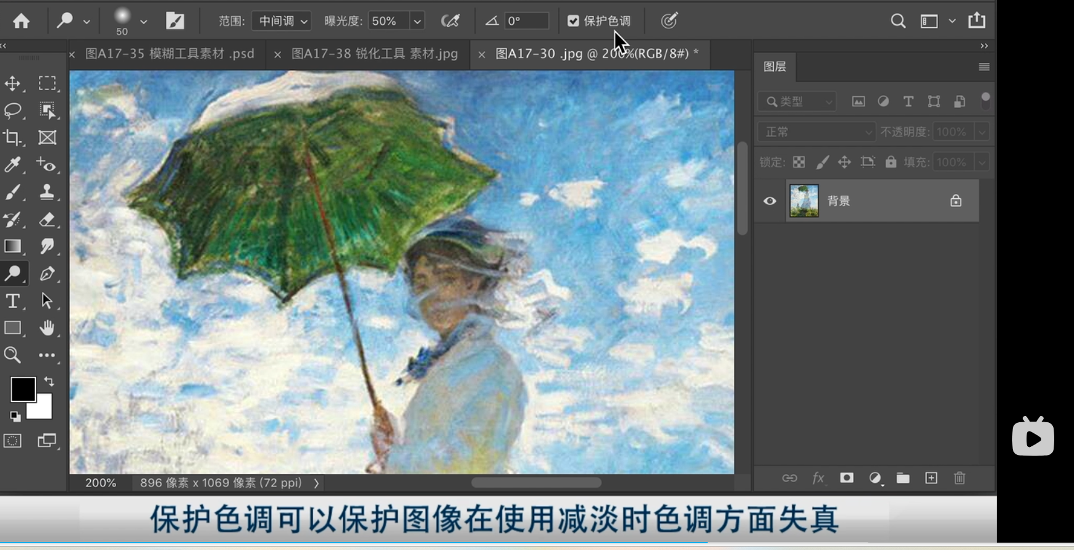Uncheck the 保护色调 checkbox
The image size is (1074, 550).
573,21
